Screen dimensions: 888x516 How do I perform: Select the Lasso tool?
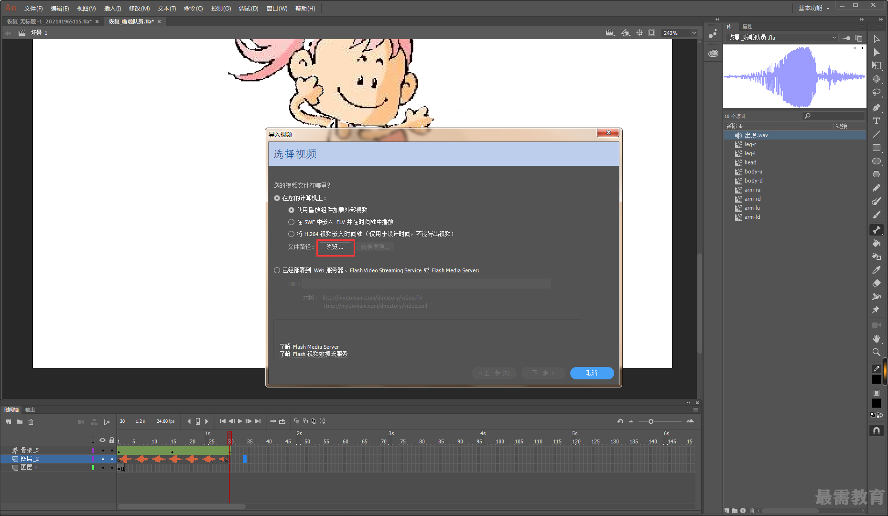click(x=877, y=93)
